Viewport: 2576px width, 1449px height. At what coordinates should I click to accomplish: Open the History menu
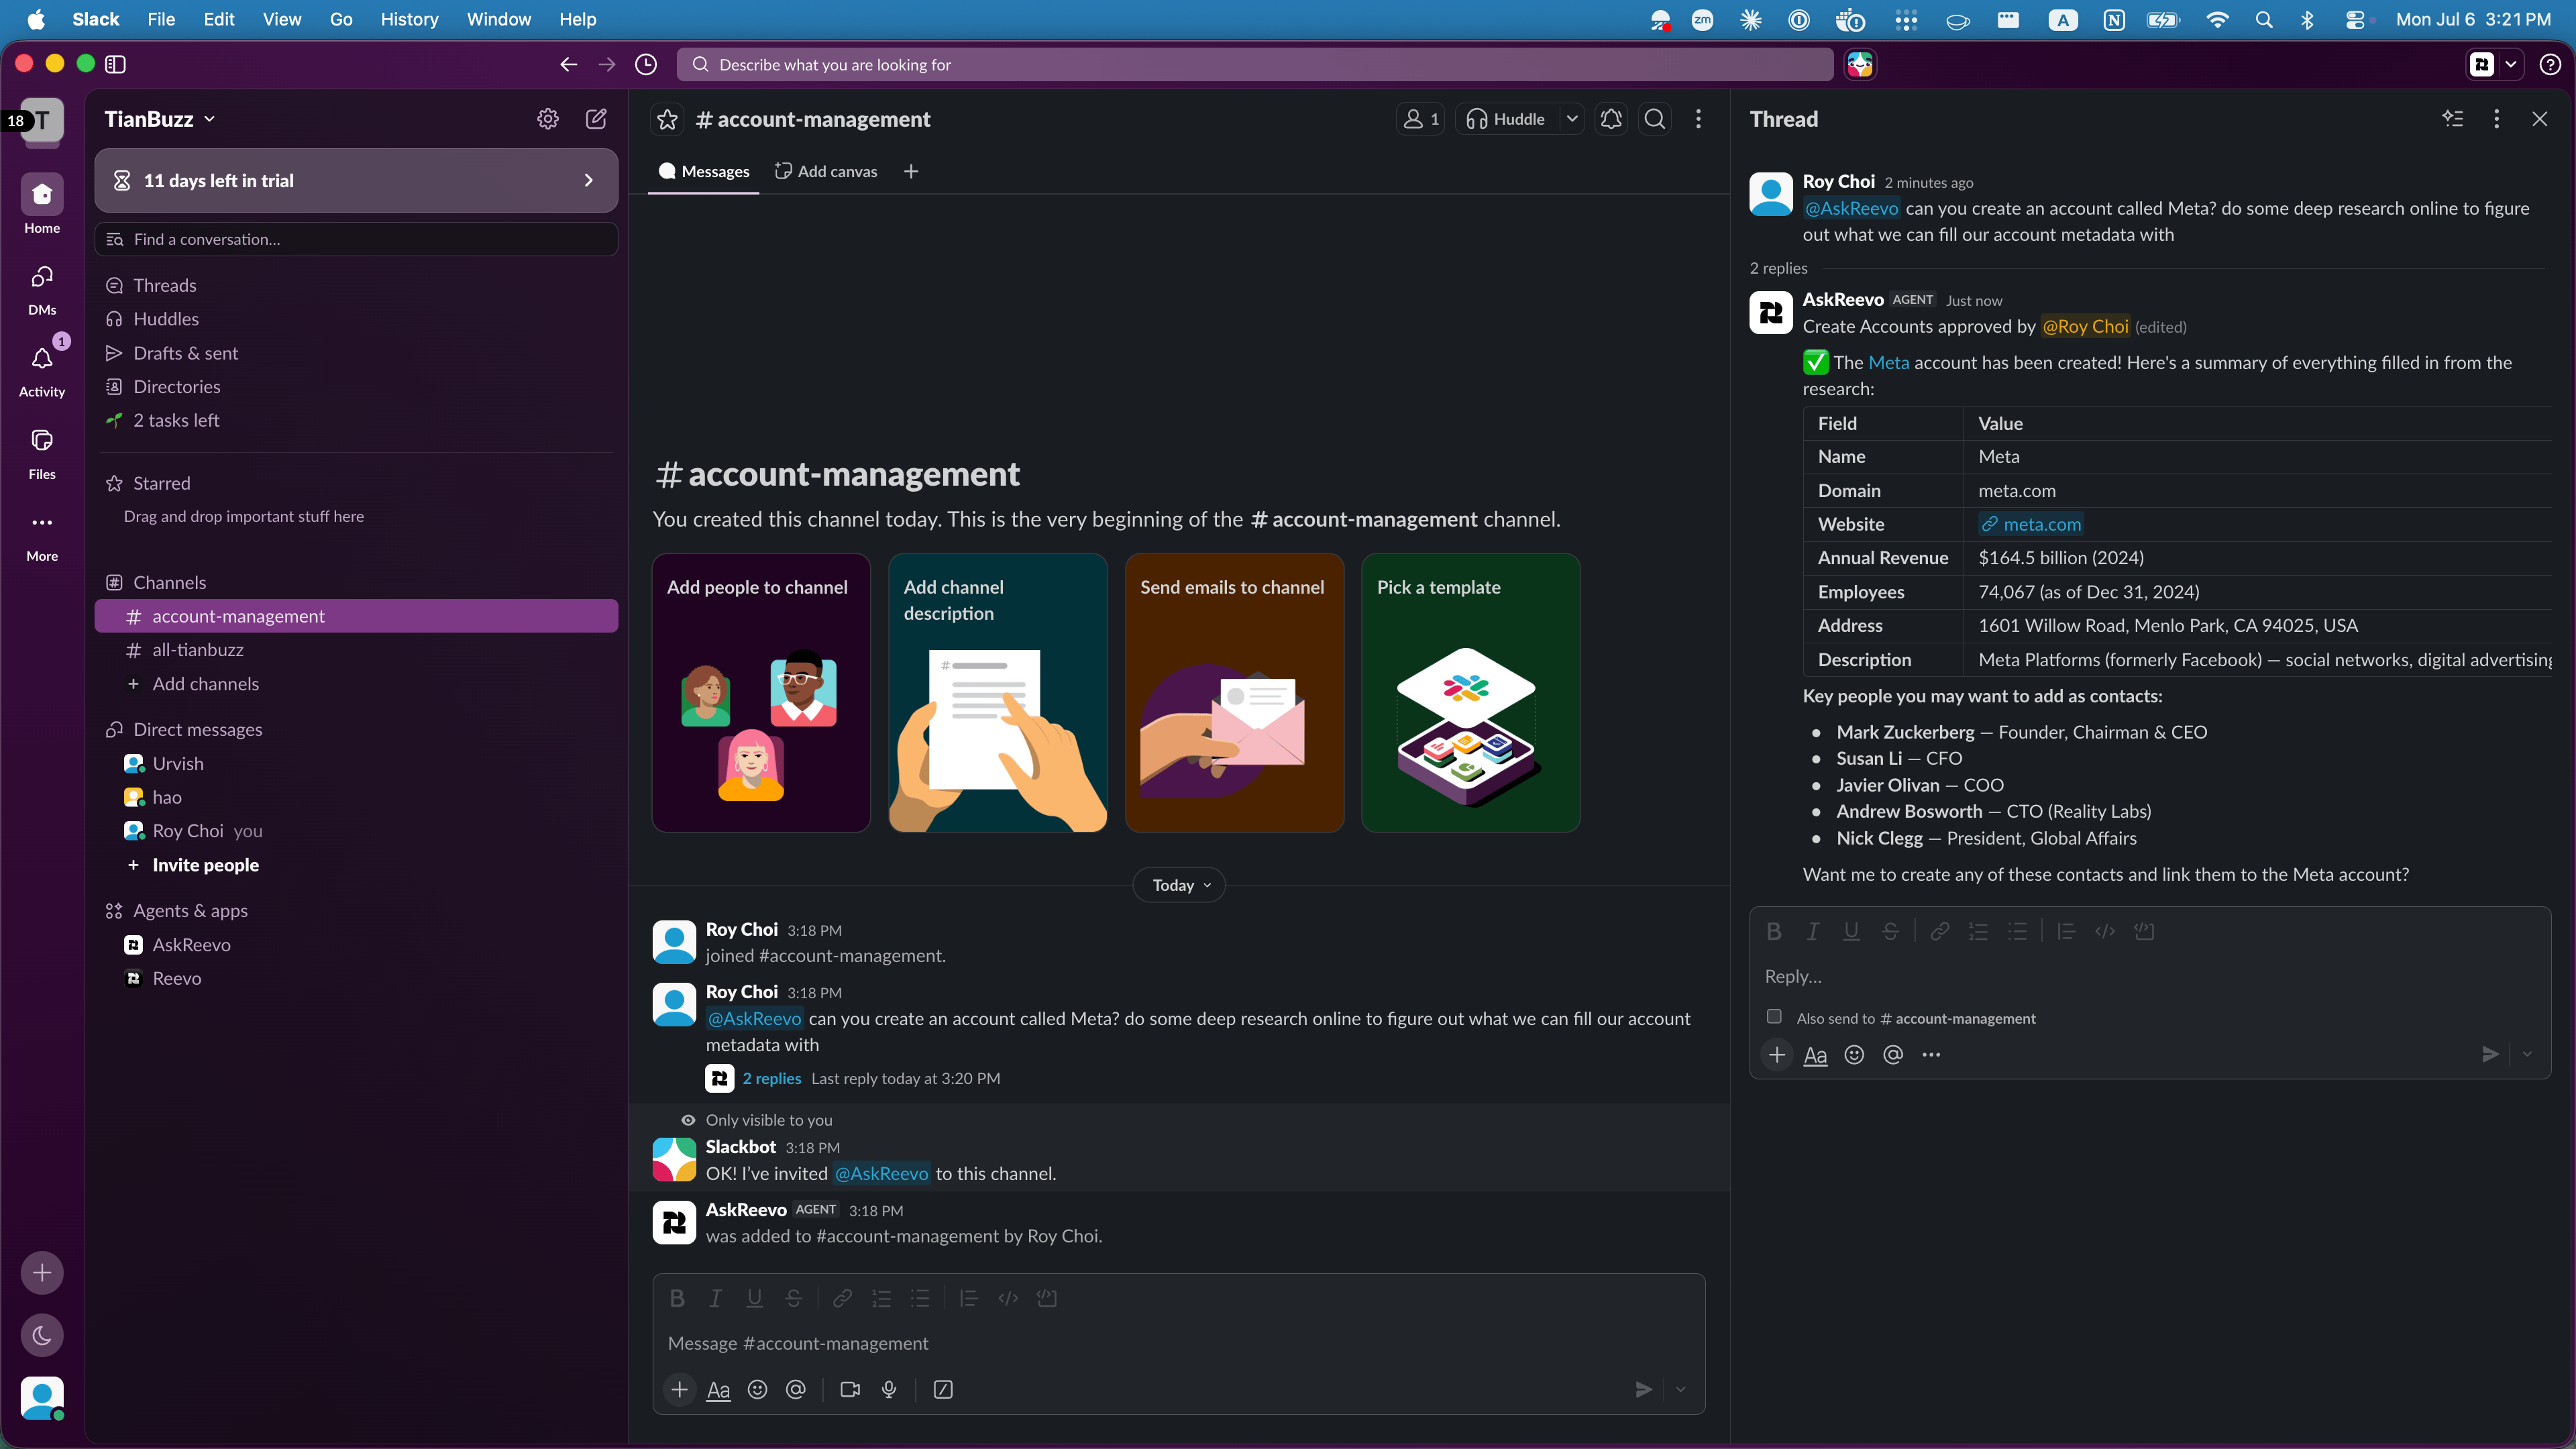409,19
